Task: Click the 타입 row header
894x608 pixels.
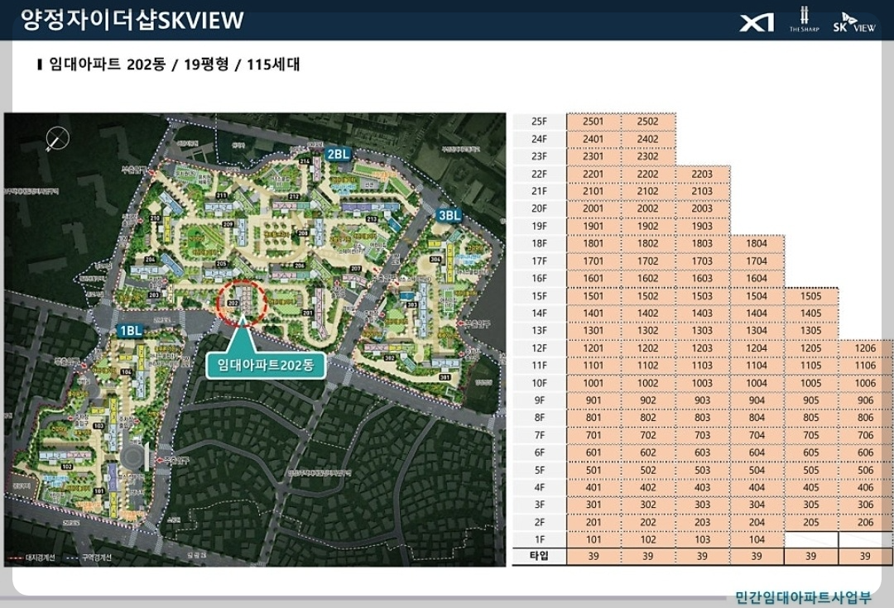Action: [x=540, y=556]
